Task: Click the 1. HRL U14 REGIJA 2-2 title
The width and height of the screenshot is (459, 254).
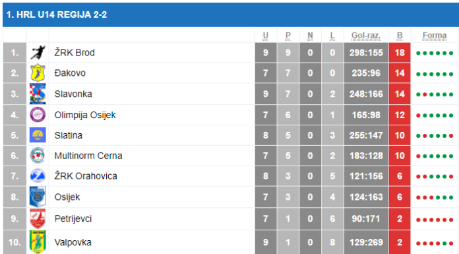Action: coord(57,15)
